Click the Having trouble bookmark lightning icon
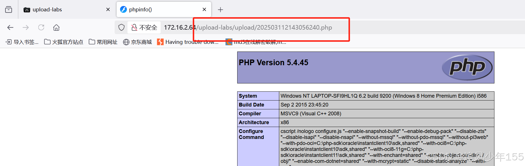Viewport: 525px width, 166px height. click(x=160, y=42)
